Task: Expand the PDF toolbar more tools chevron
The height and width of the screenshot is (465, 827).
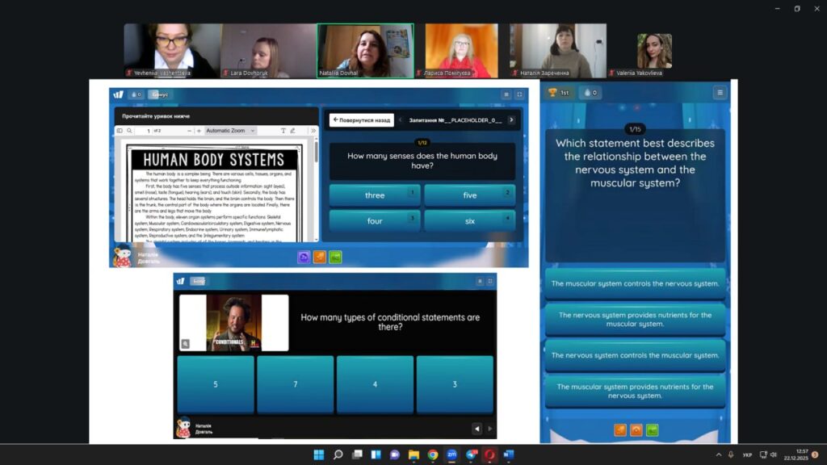Action: point(313,131)
